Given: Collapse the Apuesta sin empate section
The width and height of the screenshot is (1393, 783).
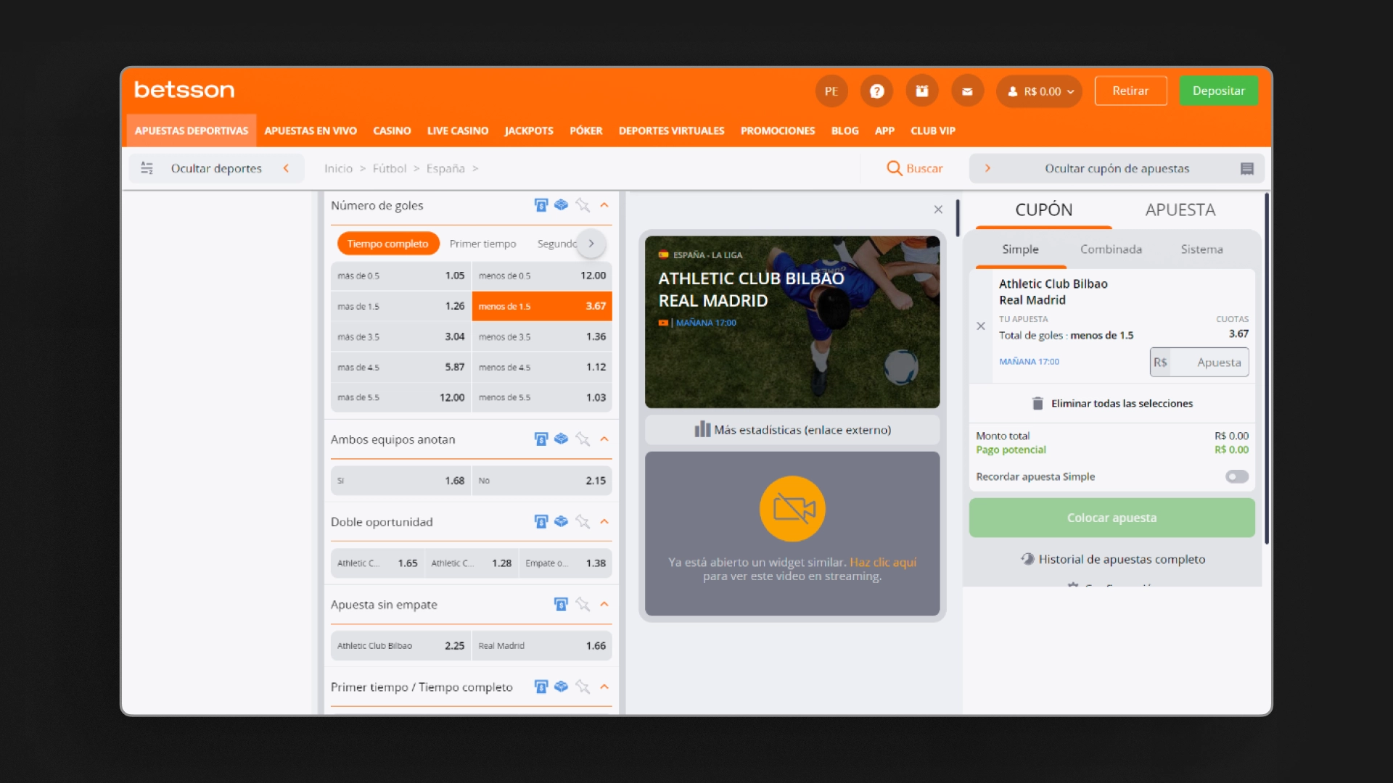Looking at the screenshot, I should (604, 605).
